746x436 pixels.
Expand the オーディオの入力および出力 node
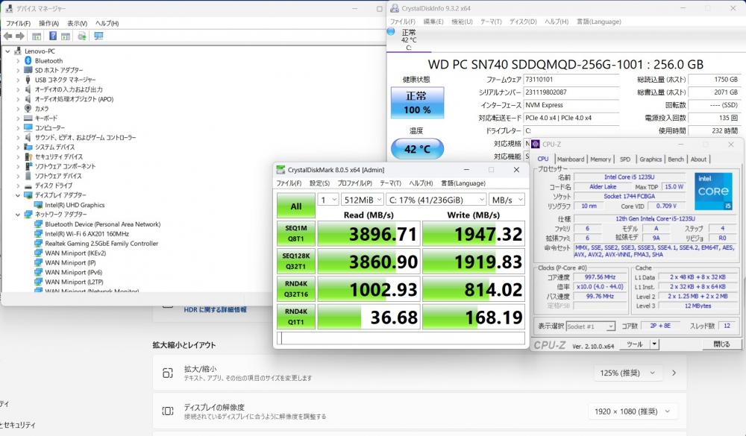[18, 89]
